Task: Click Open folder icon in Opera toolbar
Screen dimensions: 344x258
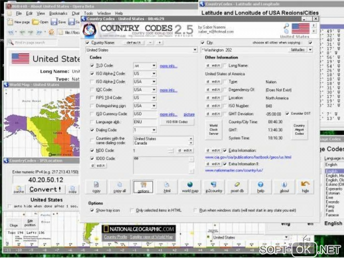Action: (35, 22)
